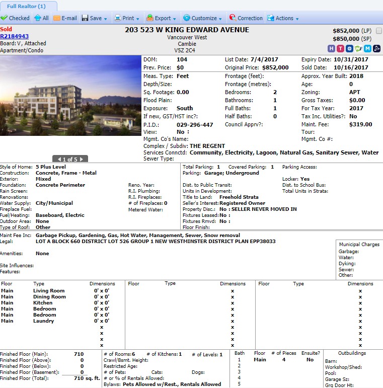Click the Zoning value 'APT'

[x=354, y=92]
